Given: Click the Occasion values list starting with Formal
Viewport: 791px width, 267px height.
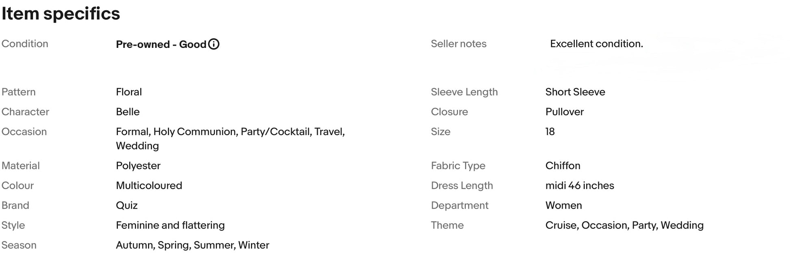Looking at the screenshot, I should (230, 139).
